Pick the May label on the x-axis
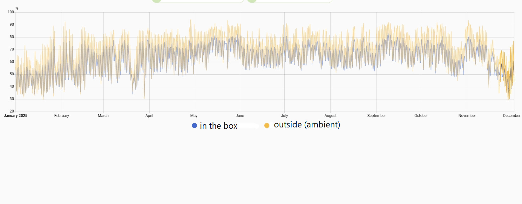522x204 pixels. [x=194, y=116]
